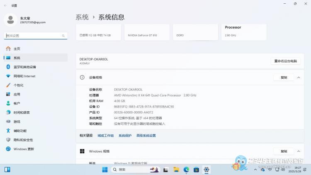Click the taskbar 搜索 search box
Viewport: 311px width, 175px height.
pyautogui.click(x=136, y=170)
